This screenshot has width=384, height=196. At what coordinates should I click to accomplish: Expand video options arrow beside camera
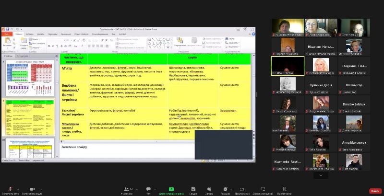42,188
